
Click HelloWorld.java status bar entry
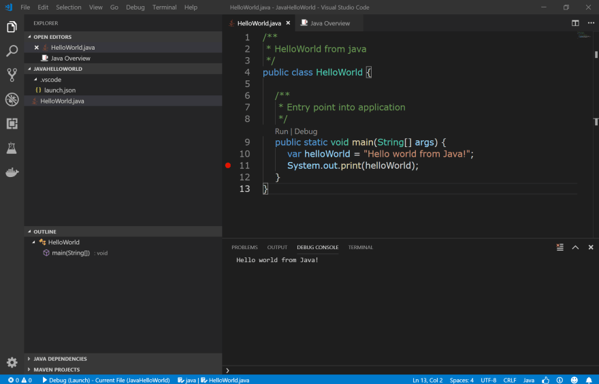(225, 380)
